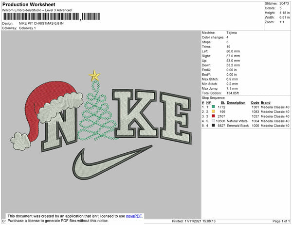Click the Max Jump value 7.1 mm
This screenshot has height=225, width=292.
click(232, 88)
